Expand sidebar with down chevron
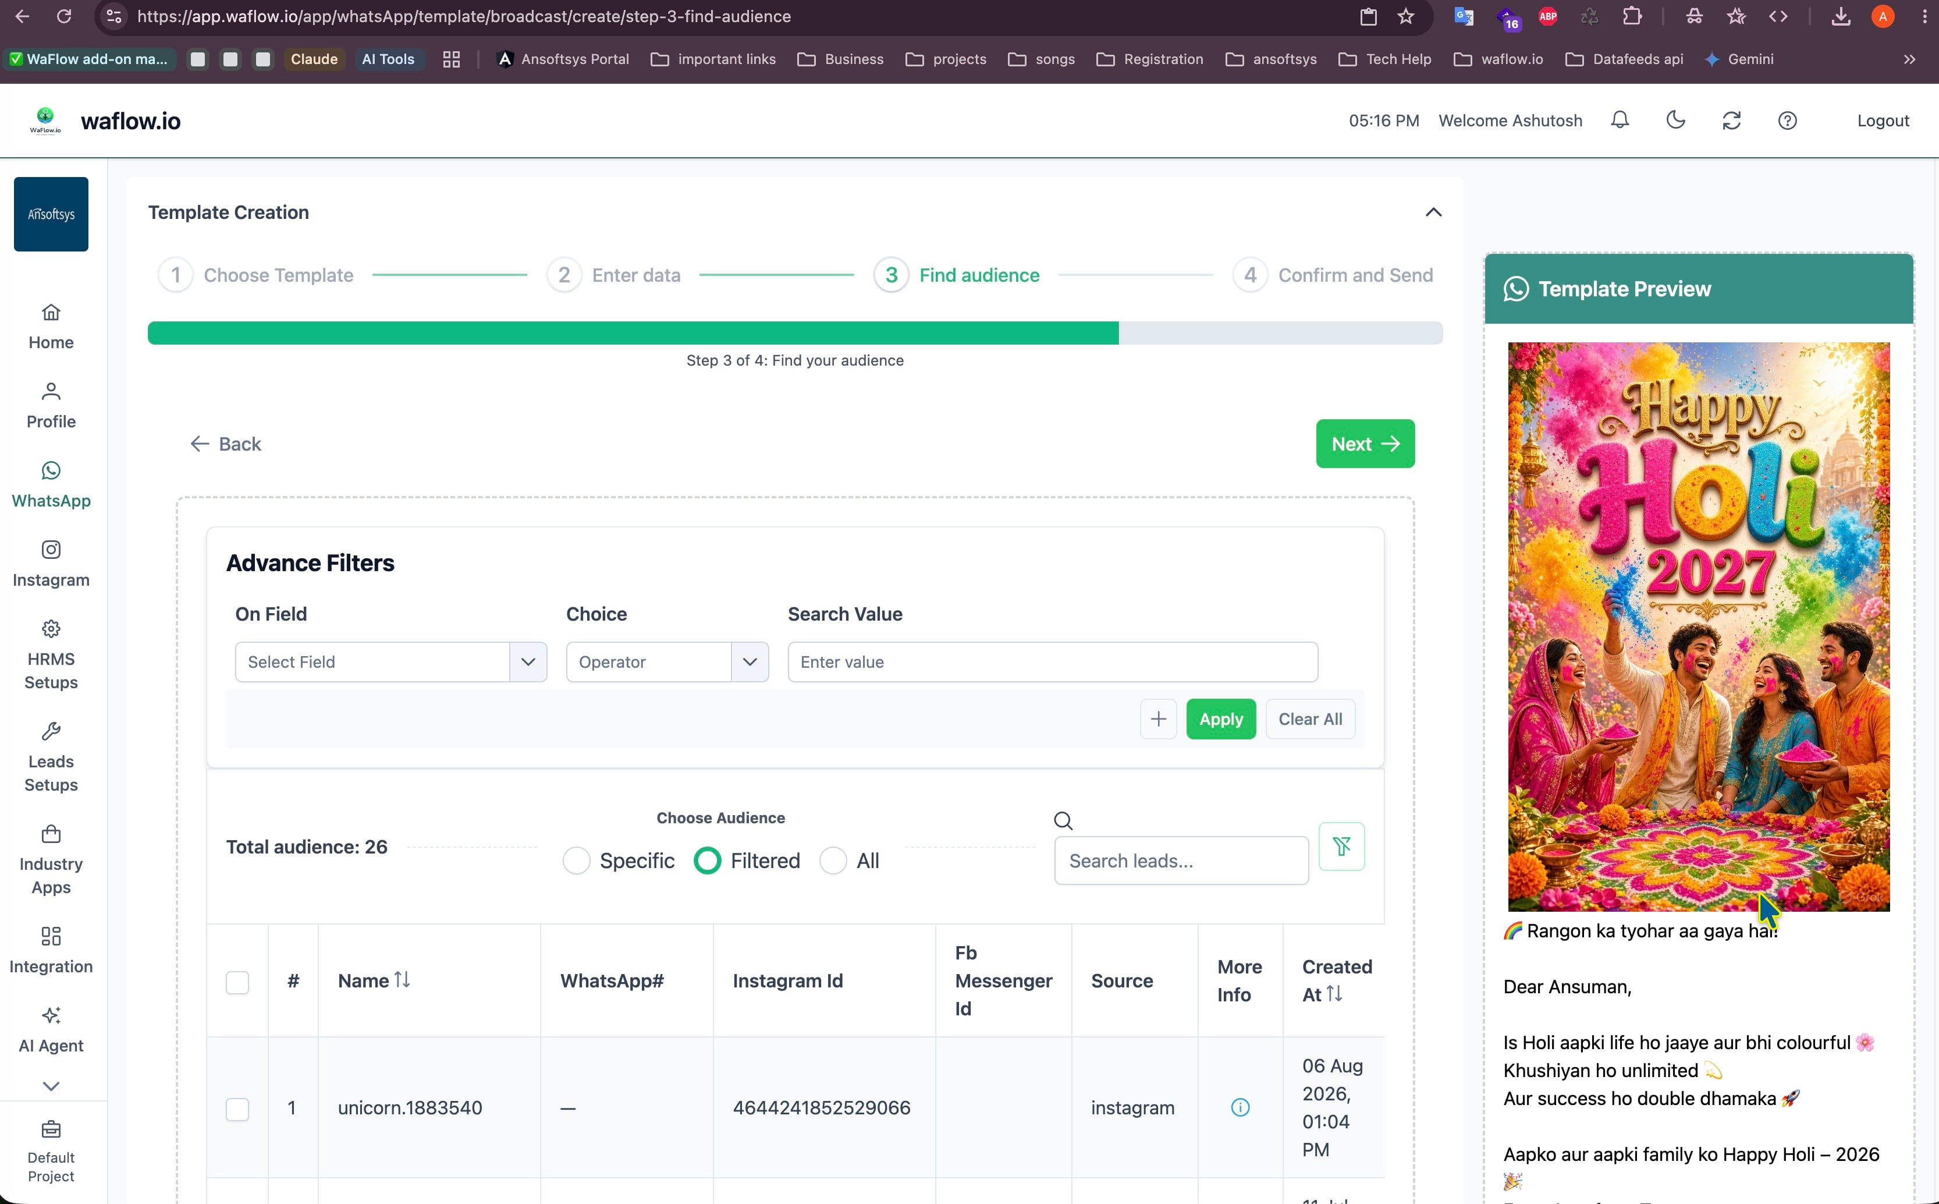Image resolution: width=1939 pixels, height=1204 pixels. click(x=51, y=1086)
